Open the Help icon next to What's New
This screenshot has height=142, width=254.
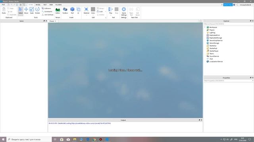(234, 5)
